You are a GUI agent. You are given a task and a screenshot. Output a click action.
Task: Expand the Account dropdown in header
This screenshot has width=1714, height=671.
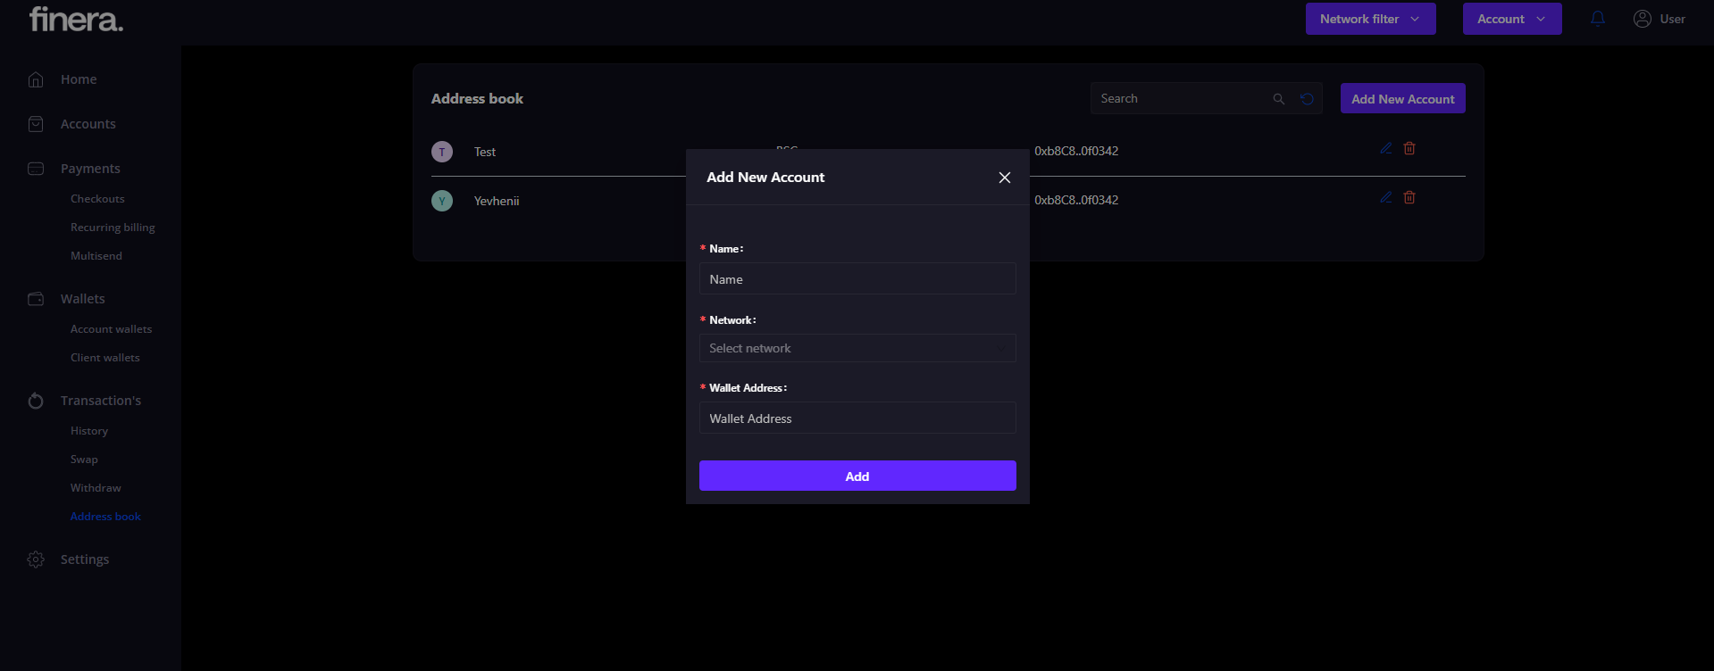pyautogui.click(x=1511, y=19)
